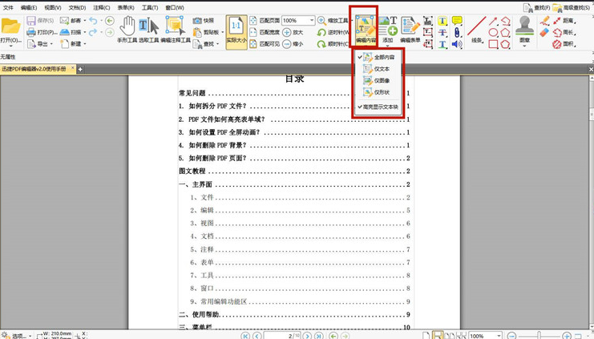Select the pencil freehand drawing tool

coord(544,21)
